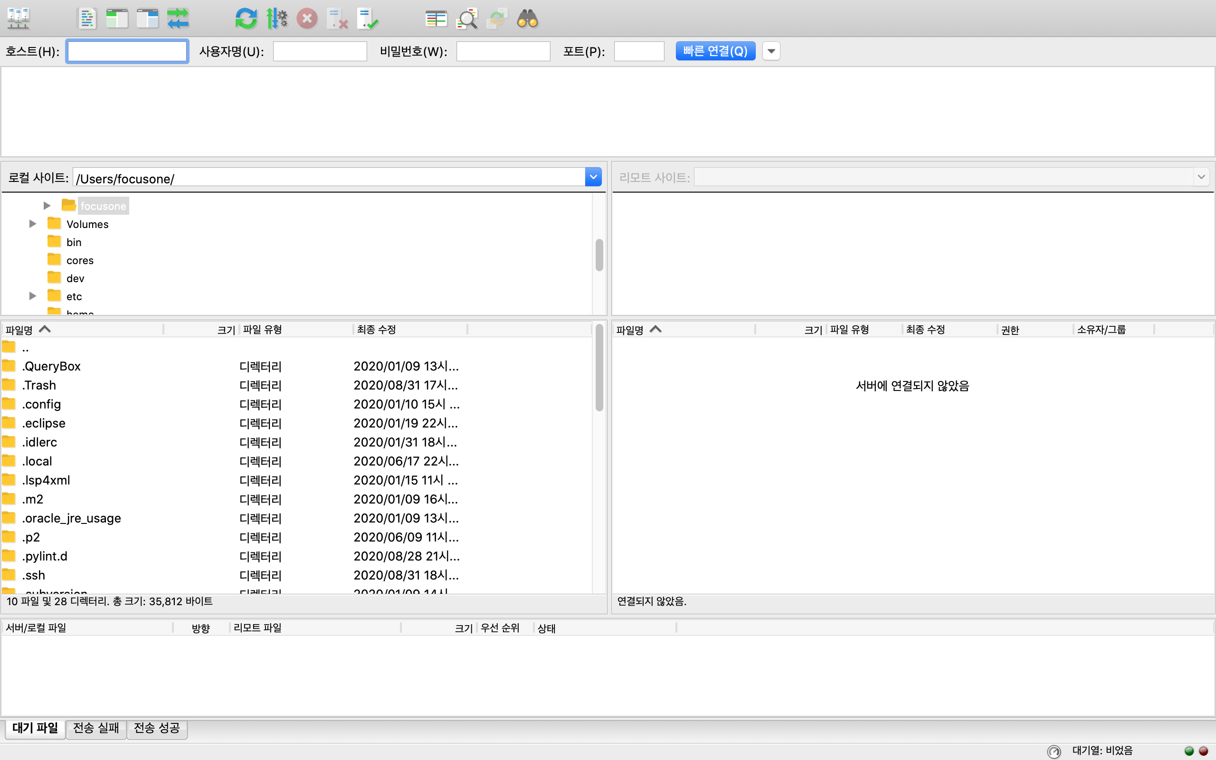Viewport: 1216px width, 760px height.
Task: Toggle transfer queue display icon
Action: pyautogui.click(x=178, y=19)
